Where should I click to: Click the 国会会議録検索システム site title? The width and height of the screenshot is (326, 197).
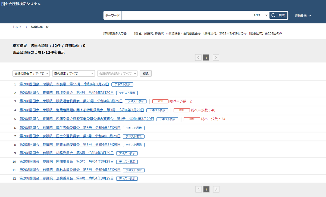pyautogui.click(x=21, y=4)
